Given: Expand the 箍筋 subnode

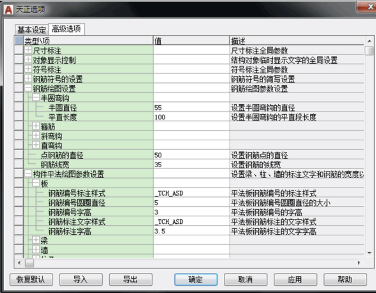Looking at the screenshot, I should (x=36, y=126).
